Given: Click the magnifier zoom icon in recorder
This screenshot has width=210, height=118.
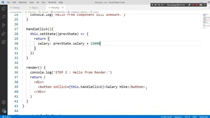Looking at the screenshot, I should [x=159, y=5].
